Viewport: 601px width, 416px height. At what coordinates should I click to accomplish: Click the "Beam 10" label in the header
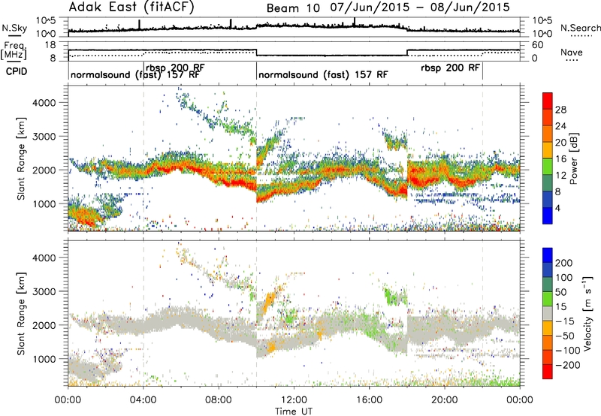tap(293, 8)
